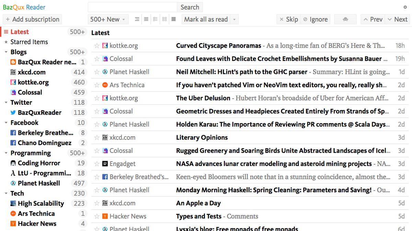Screen dimensions: 412x231
Task: Click BazQux Reader logo
Action: pyautogui.click(x=24, y=7)
